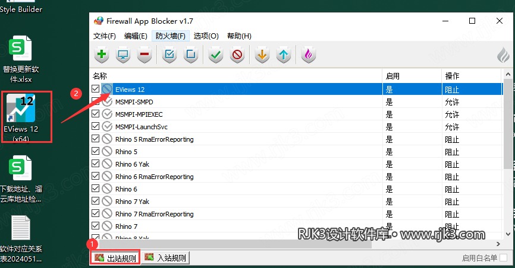Click the Uncheck all square icon
Image resolution: width=515 pixels, height=268 pixels.
click(x=191, y=55)
